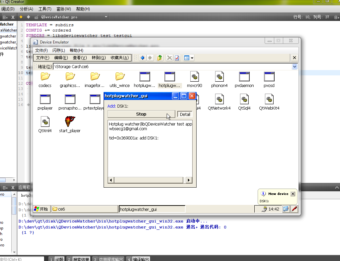Expand the address bar dropdown
The height and width of the screenshot is (261, 340).
295,67
